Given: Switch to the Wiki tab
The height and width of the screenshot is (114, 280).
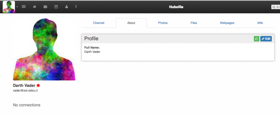Looking at the screenshot, I should (260, 23).
